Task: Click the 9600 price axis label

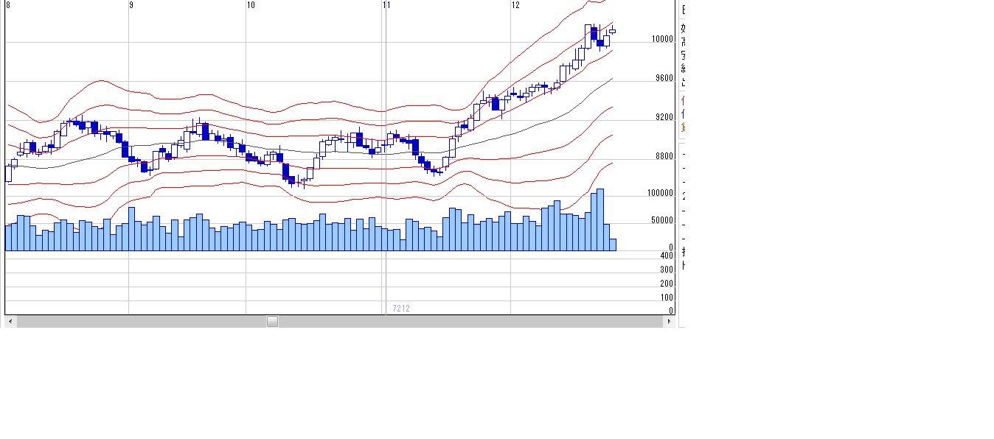Action: tap(664, 78)
